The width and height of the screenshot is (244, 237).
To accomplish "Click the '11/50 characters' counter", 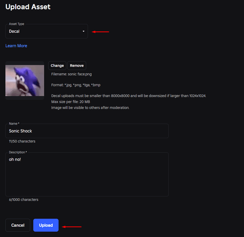I will pos(22,141).
